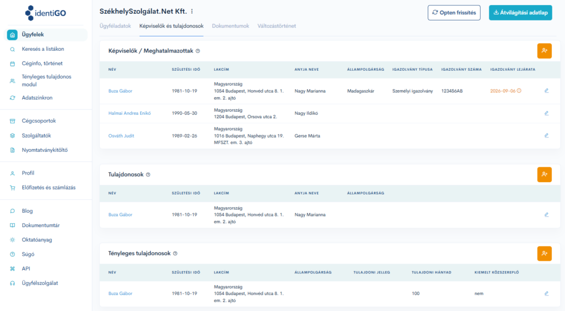Viewport: 565px width, 311px height.
Task: Edit Buza Gábor row in Tulajdonosok table
Action: tap(546, 215)
